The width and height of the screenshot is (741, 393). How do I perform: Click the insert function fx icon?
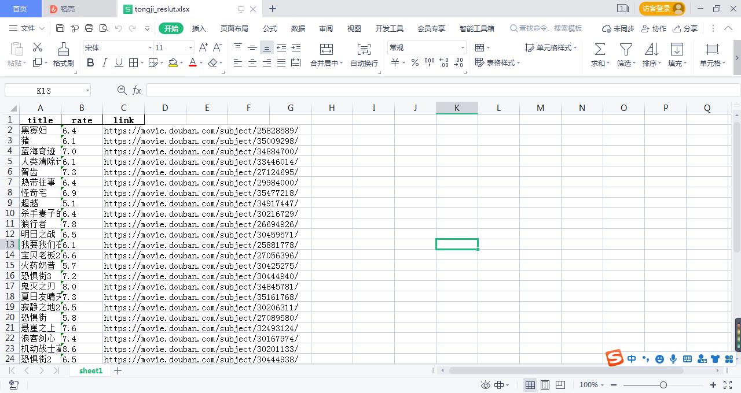137,90
